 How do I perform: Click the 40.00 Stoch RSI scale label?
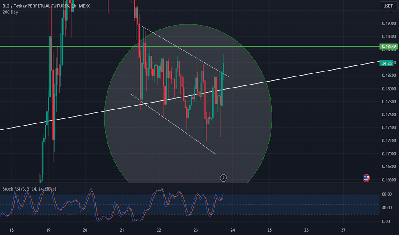(387, 208)
